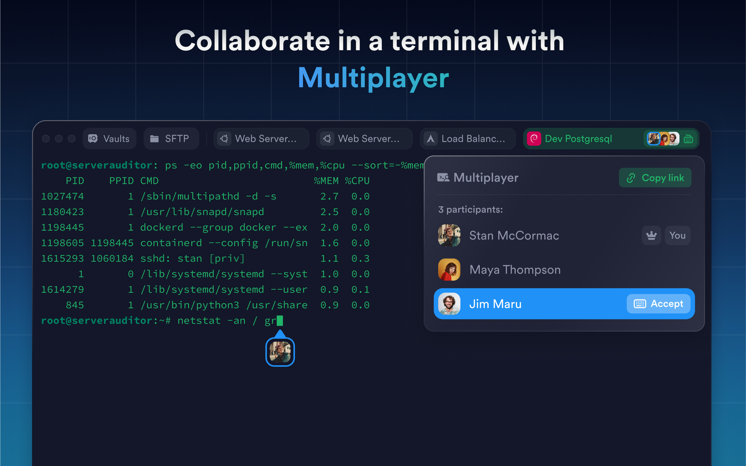Select participant Stan McCormac
746x466 pixels.
pyautogui.click(x=564, y=236)
